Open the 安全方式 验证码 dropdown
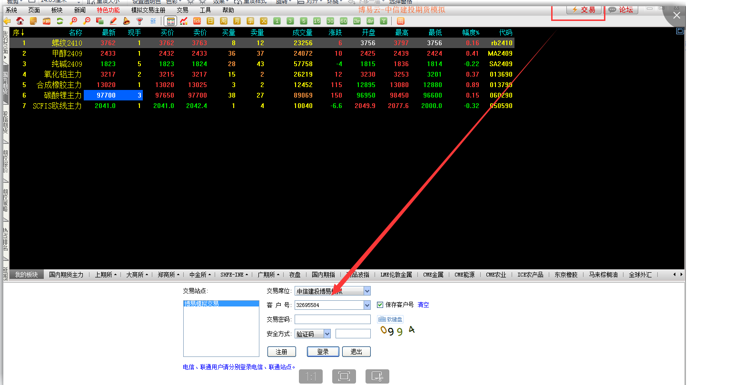 click(327, 334)
